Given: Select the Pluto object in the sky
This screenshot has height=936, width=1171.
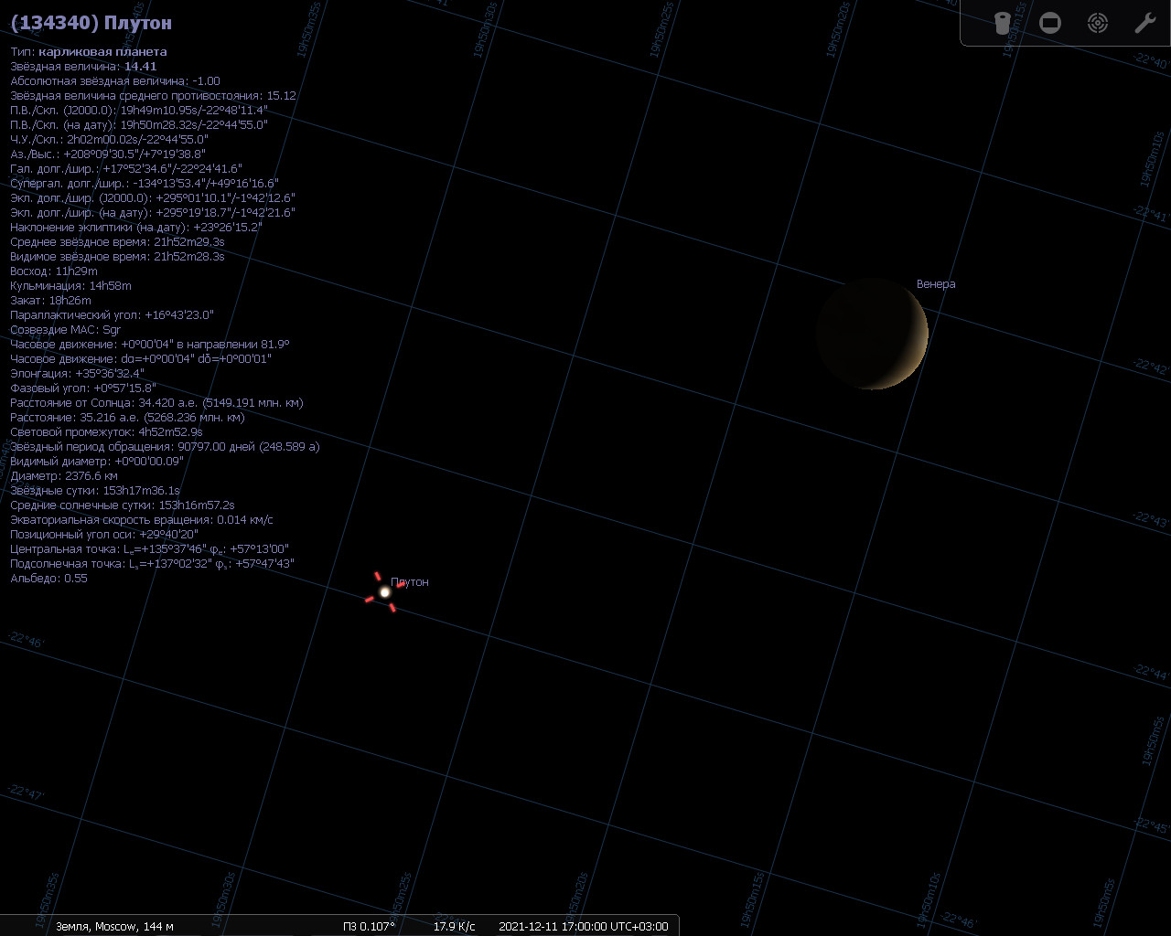Looking at the screenshot, I should tap(384, 592).
